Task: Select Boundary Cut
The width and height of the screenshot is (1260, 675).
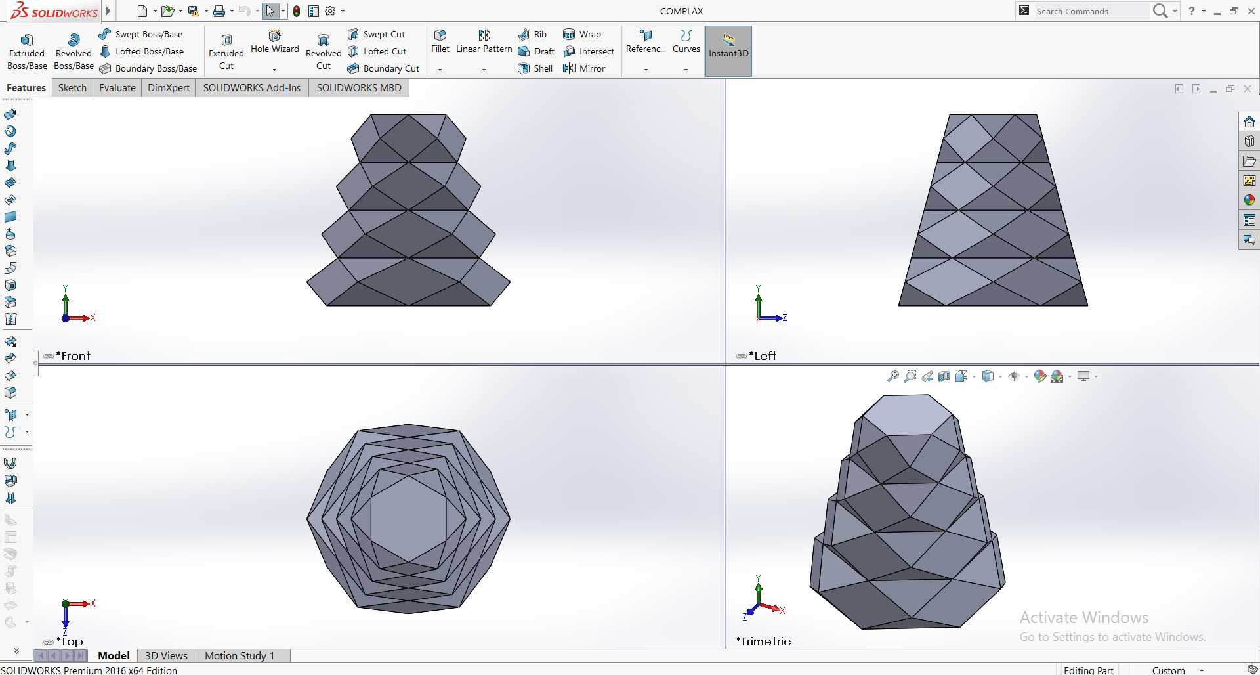Action: pyautogui.click(x=383, y=68)
